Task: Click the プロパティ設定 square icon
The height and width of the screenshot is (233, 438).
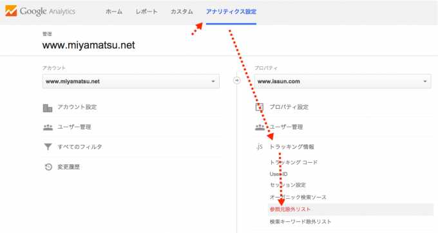Action: click(260, 107)
